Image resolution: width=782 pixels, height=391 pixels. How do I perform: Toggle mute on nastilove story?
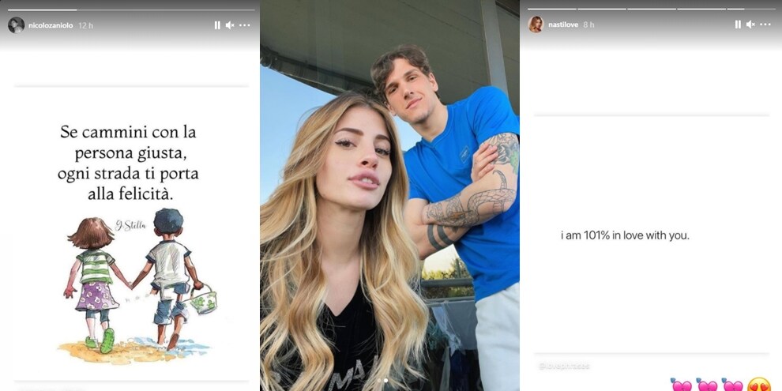click(750, 24)
